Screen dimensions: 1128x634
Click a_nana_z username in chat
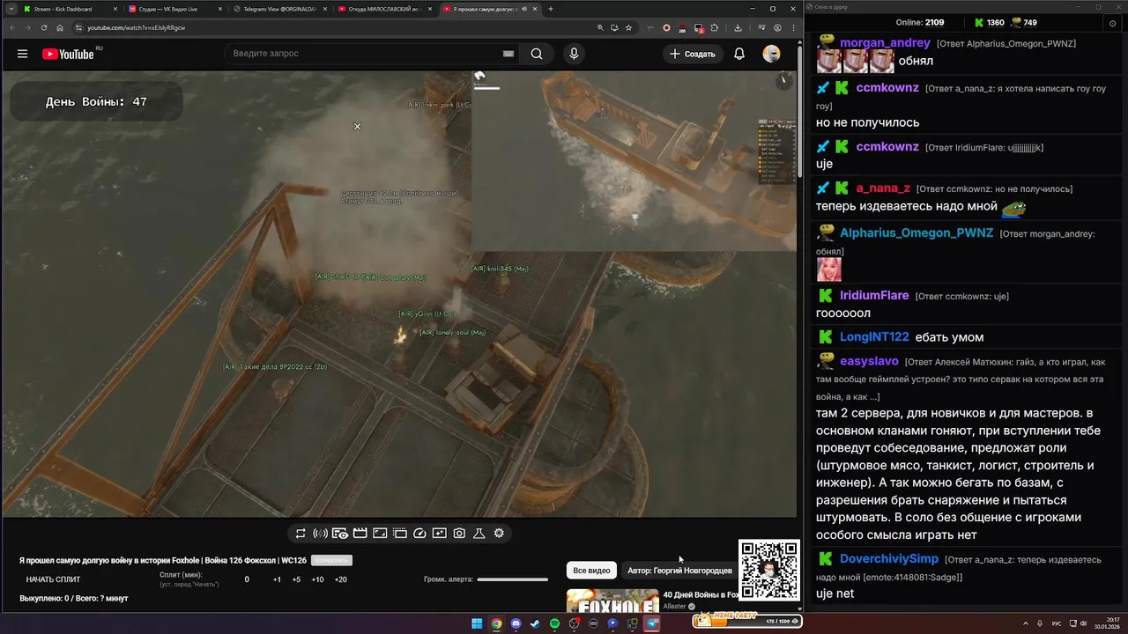(883, 188)
